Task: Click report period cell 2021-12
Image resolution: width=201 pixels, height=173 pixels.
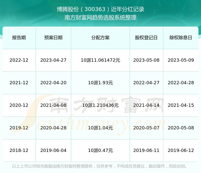Action: pos(19,83)
